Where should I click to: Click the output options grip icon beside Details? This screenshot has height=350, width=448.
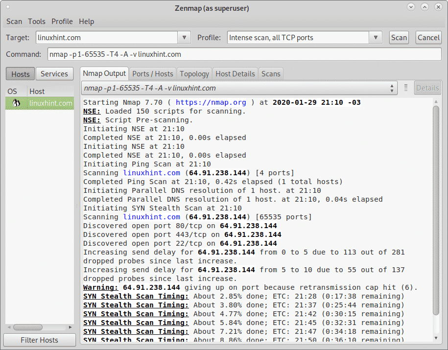pos(406,88)
